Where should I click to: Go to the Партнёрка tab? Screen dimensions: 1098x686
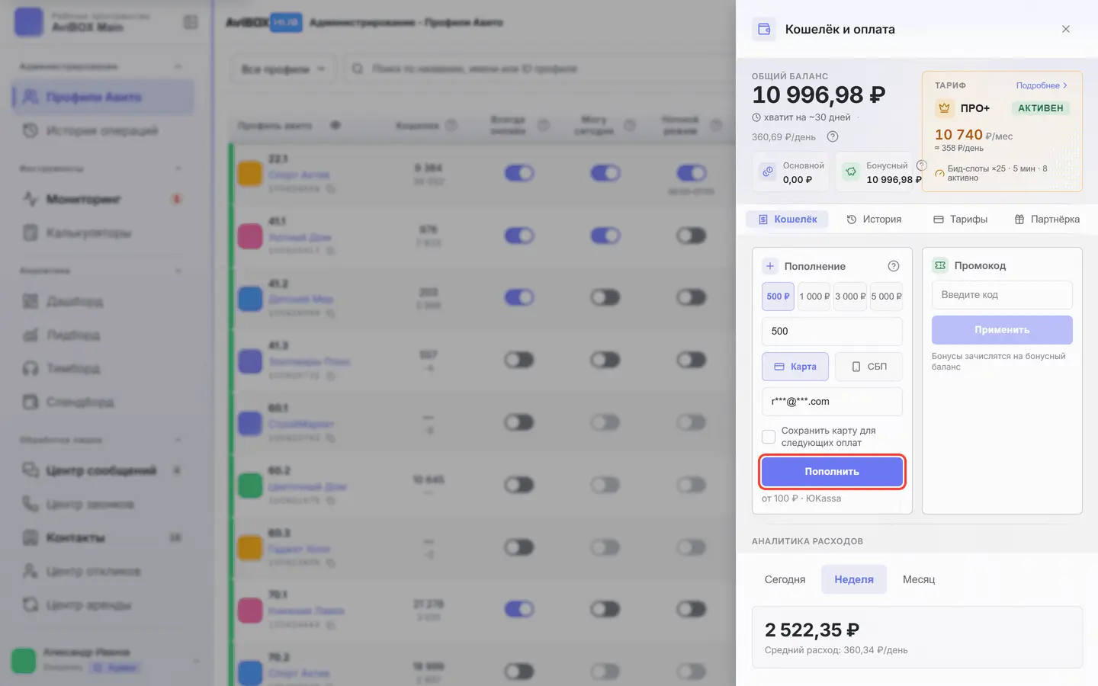click(x=1047, y=220)
